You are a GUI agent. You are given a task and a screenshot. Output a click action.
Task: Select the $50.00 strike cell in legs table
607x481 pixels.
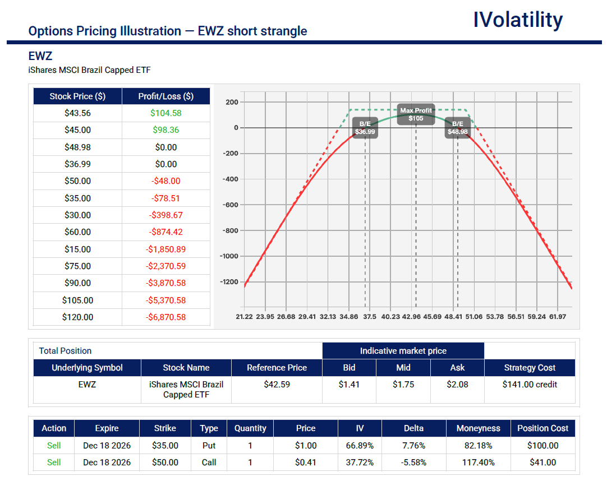coord(165,462)
